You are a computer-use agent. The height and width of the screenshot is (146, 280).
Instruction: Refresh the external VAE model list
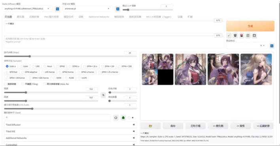point(118,9)
